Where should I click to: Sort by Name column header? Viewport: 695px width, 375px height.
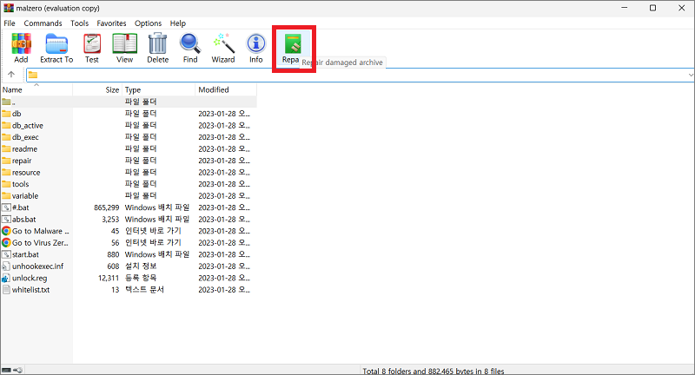tap(36, 90)
